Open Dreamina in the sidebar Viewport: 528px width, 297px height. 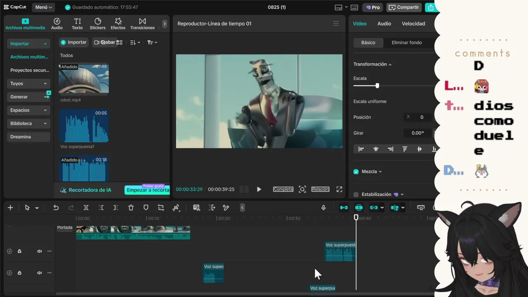click(x=28, y=137)
